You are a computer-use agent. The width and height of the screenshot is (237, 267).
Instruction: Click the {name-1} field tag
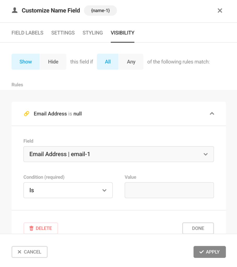pos(100,11)
